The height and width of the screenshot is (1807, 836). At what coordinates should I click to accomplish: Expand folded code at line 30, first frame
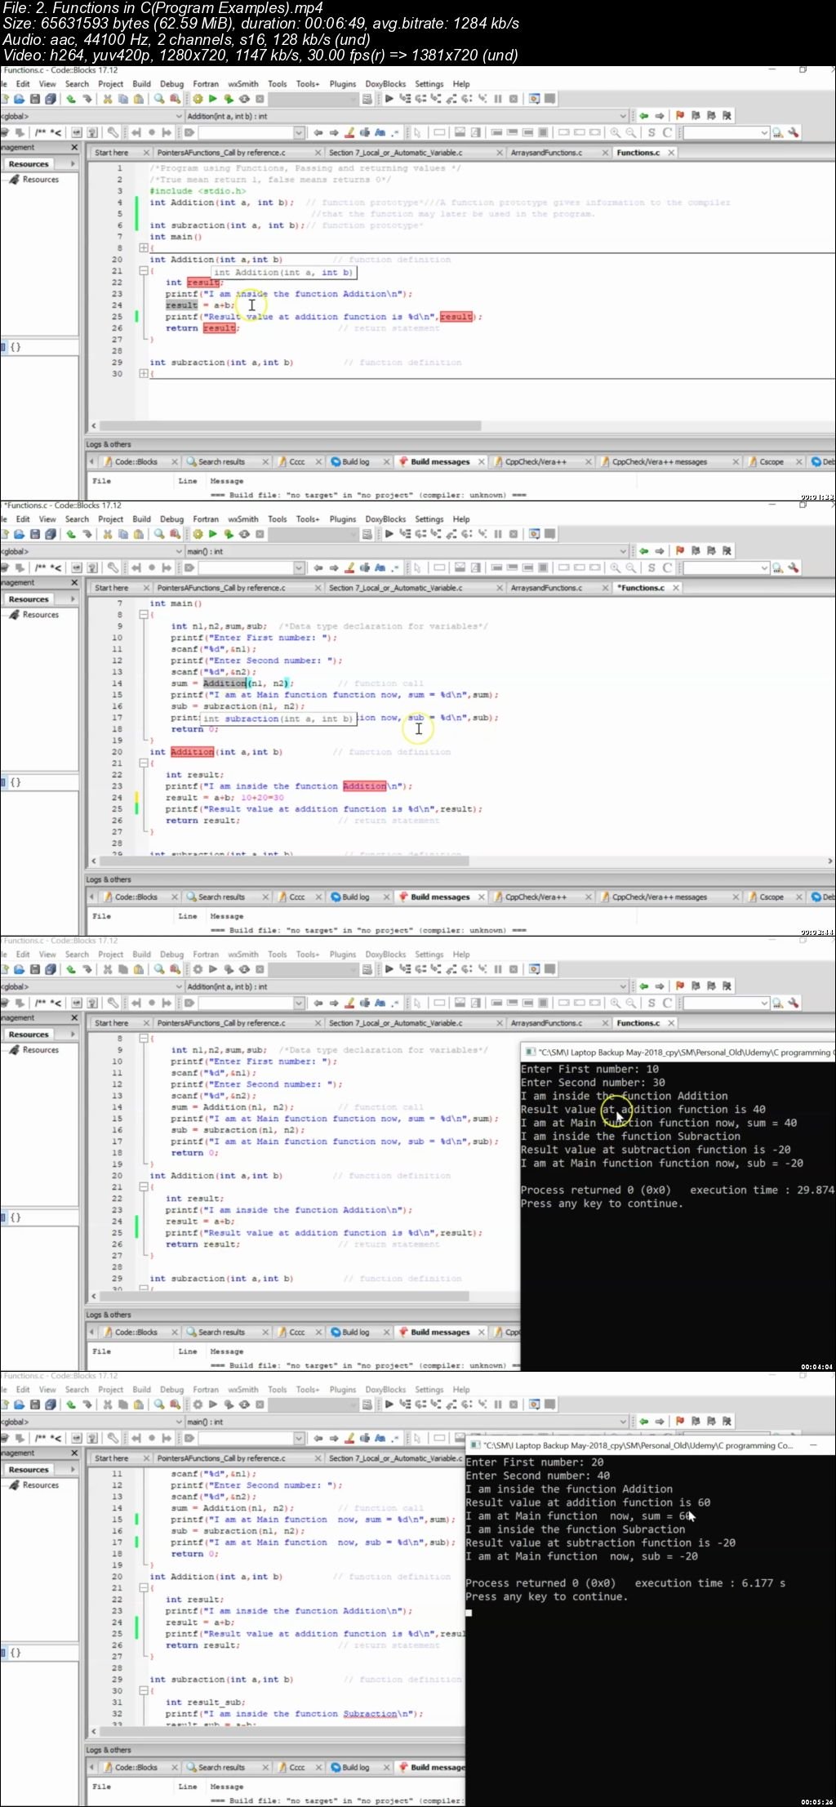(143, 373)
